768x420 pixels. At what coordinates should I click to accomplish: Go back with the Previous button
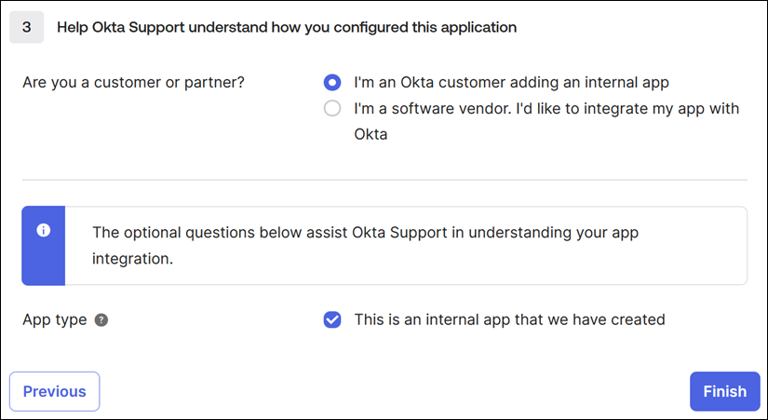pyautogui.click(x=54, y=391)
